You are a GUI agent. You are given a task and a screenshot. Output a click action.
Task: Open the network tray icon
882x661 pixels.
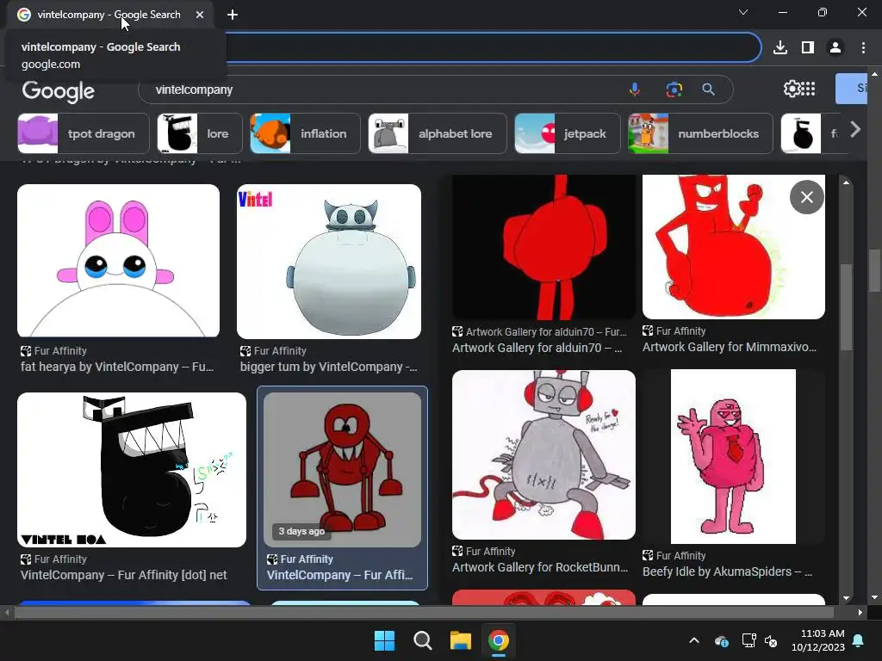coord(748,640)
